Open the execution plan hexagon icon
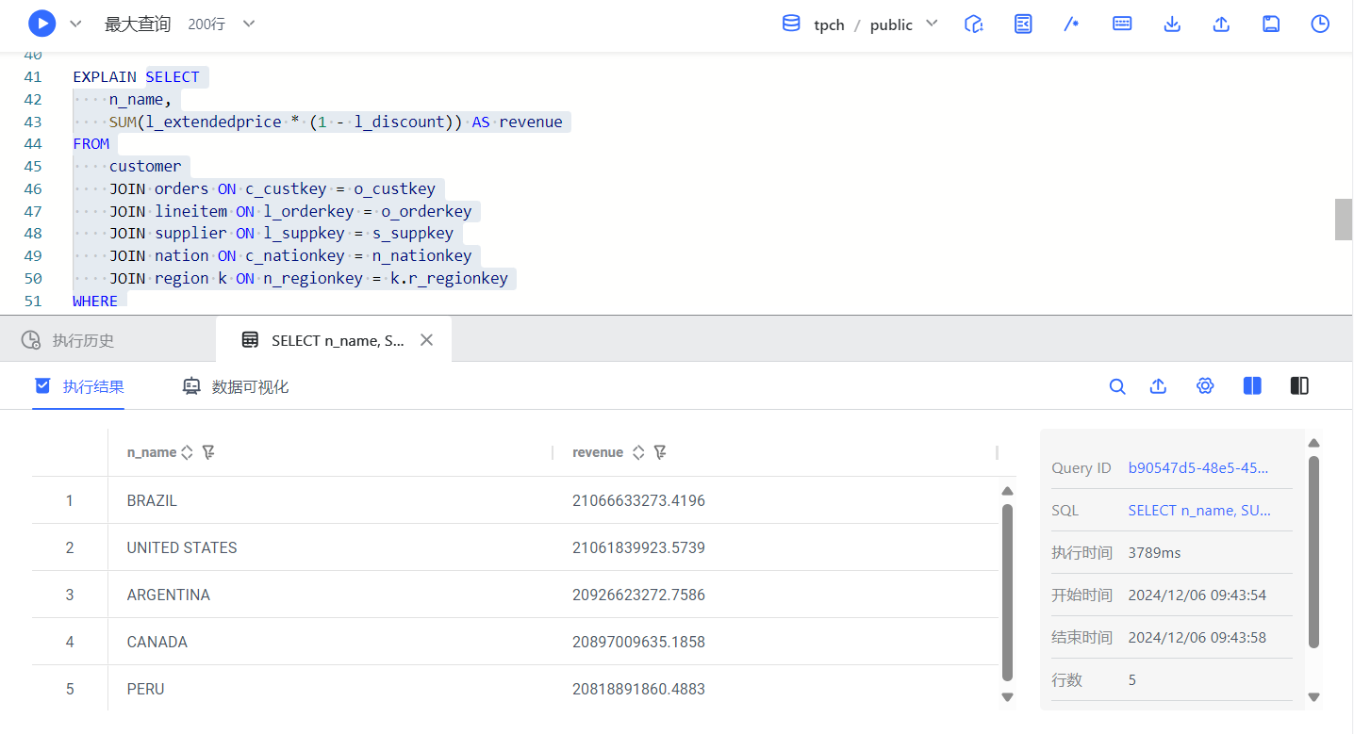 coord(975,24)
